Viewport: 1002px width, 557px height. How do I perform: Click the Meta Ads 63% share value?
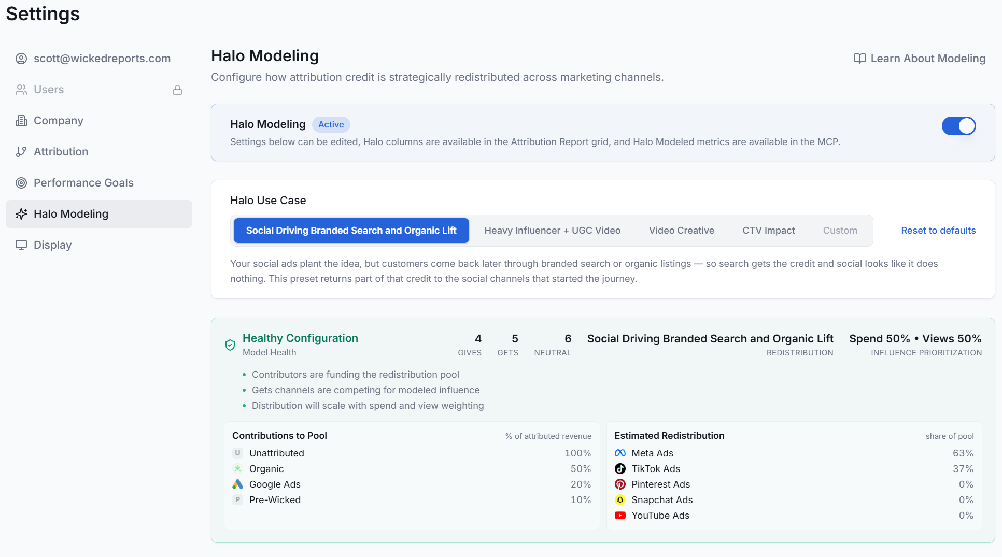[963, 453]
